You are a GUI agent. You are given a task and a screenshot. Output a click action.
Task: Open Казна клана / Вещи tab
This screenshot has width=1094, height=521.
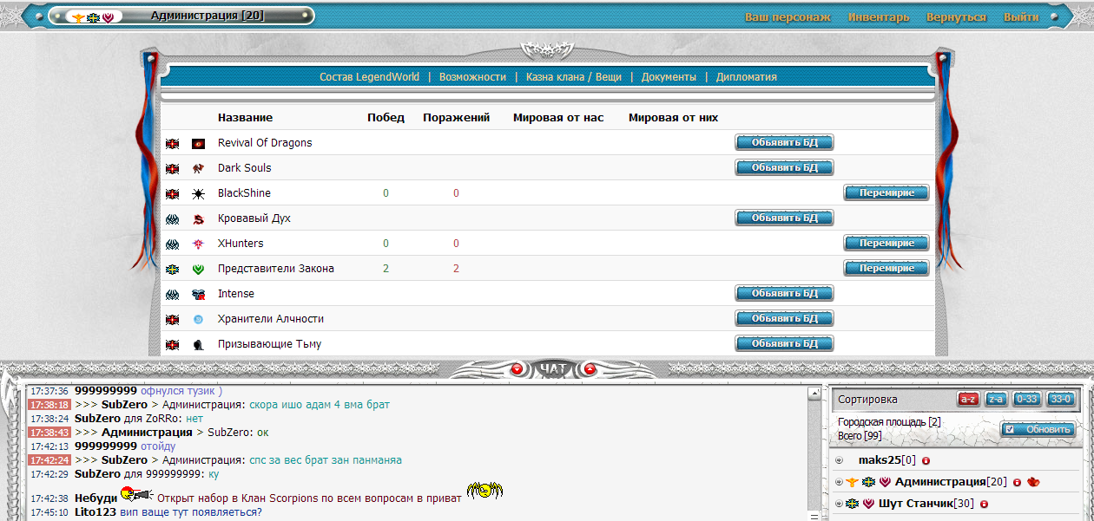[x=574, y=77]
